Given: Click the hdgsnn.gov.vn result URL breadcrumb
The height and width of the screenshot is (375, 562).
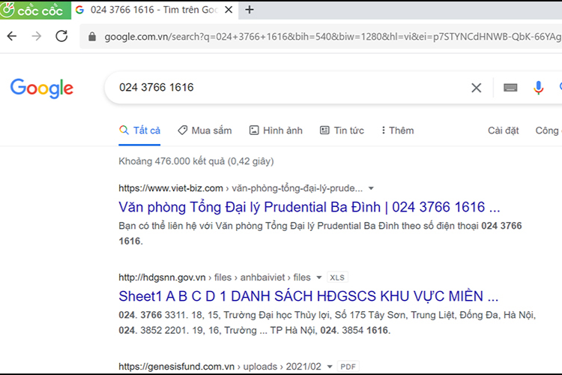Looking at the screenshot, I should click(214, 277).
